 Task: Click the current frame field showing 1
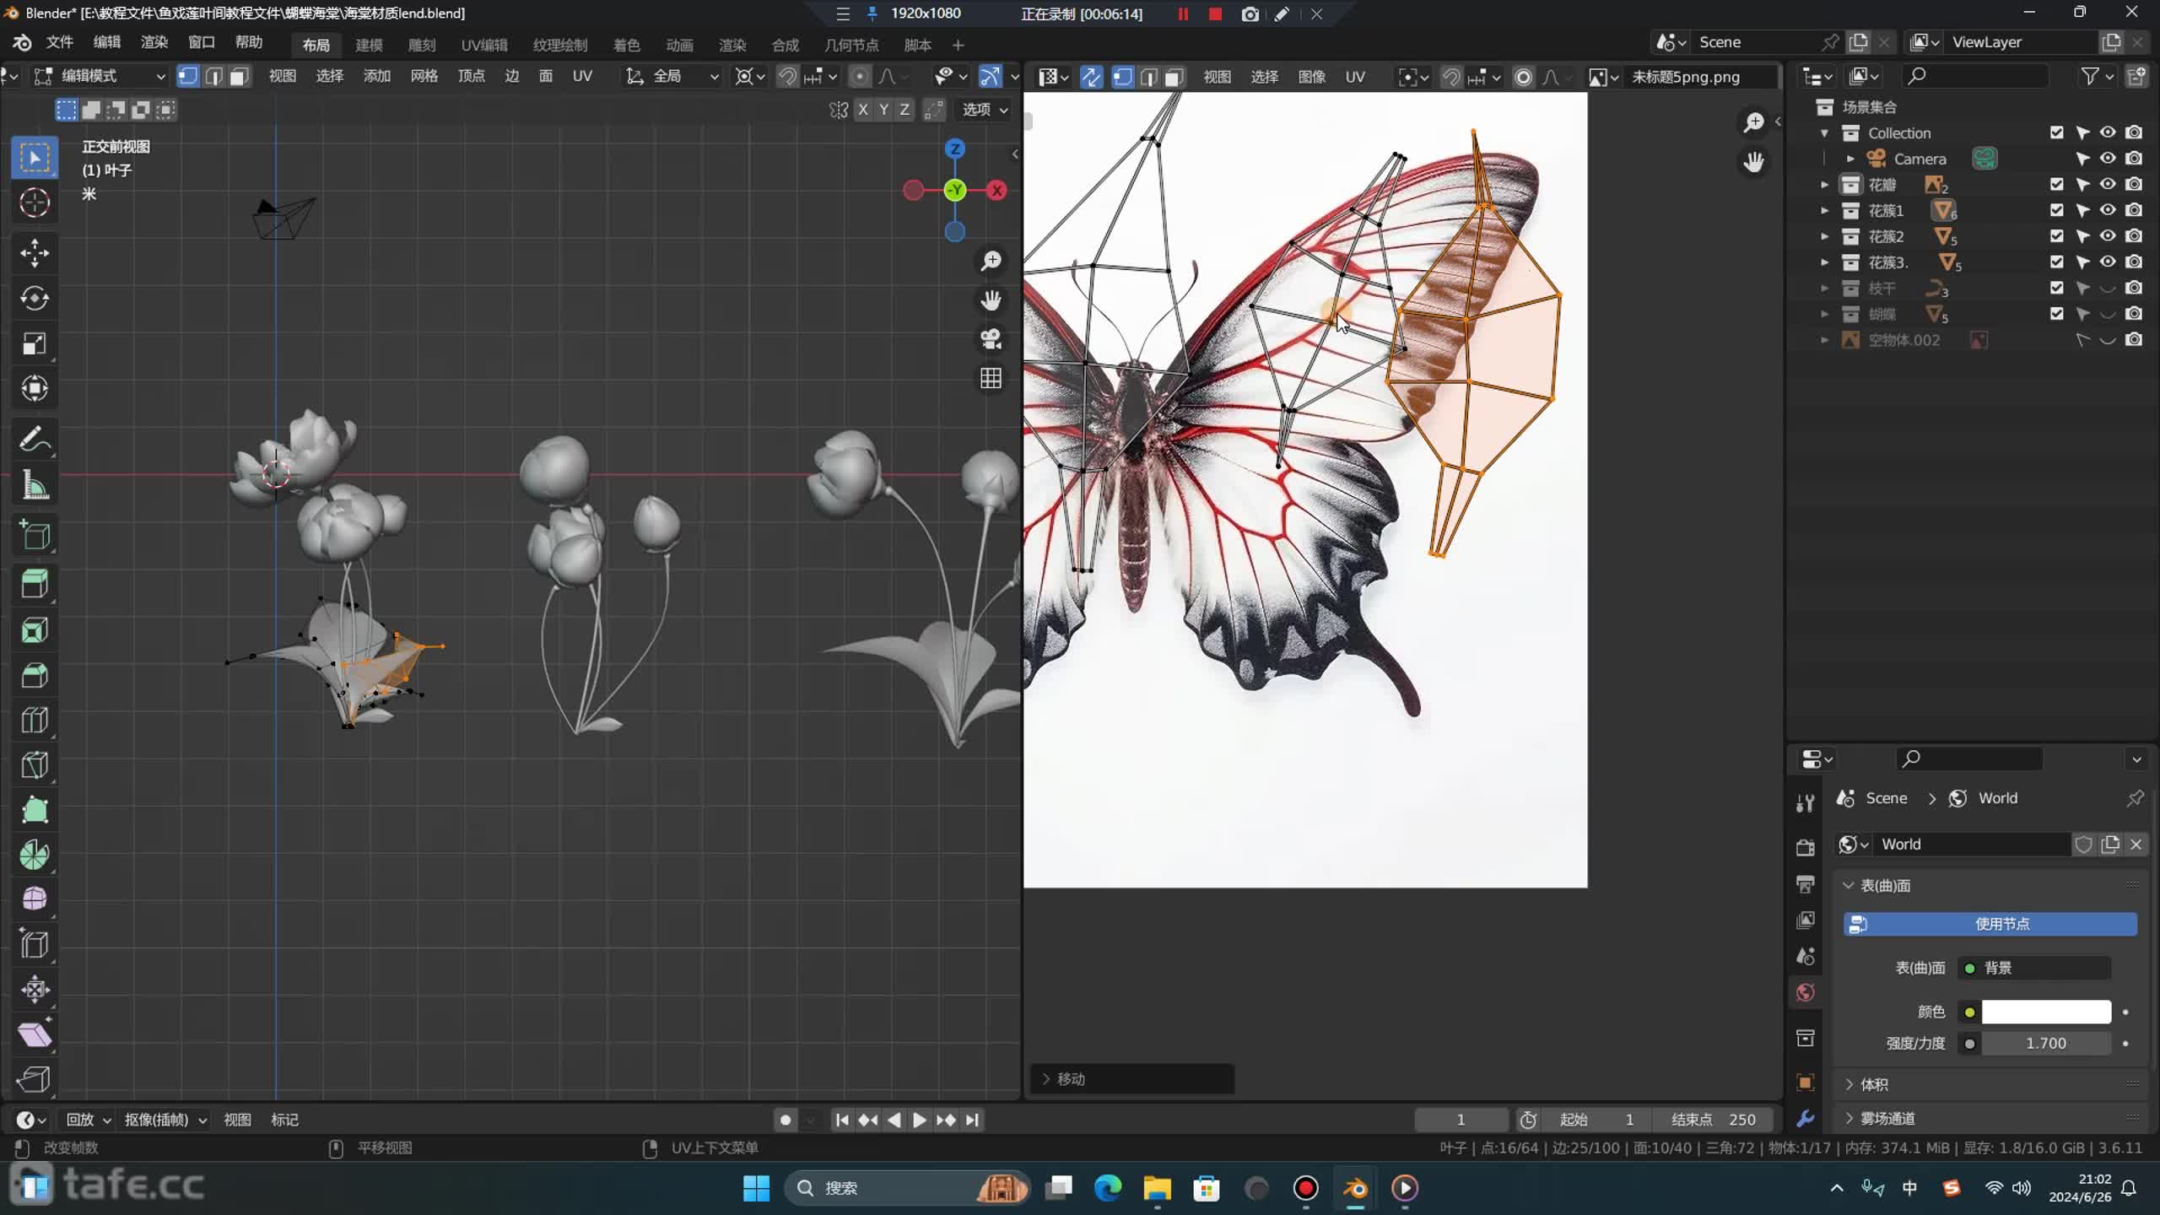click(x=1461, y=1120)
